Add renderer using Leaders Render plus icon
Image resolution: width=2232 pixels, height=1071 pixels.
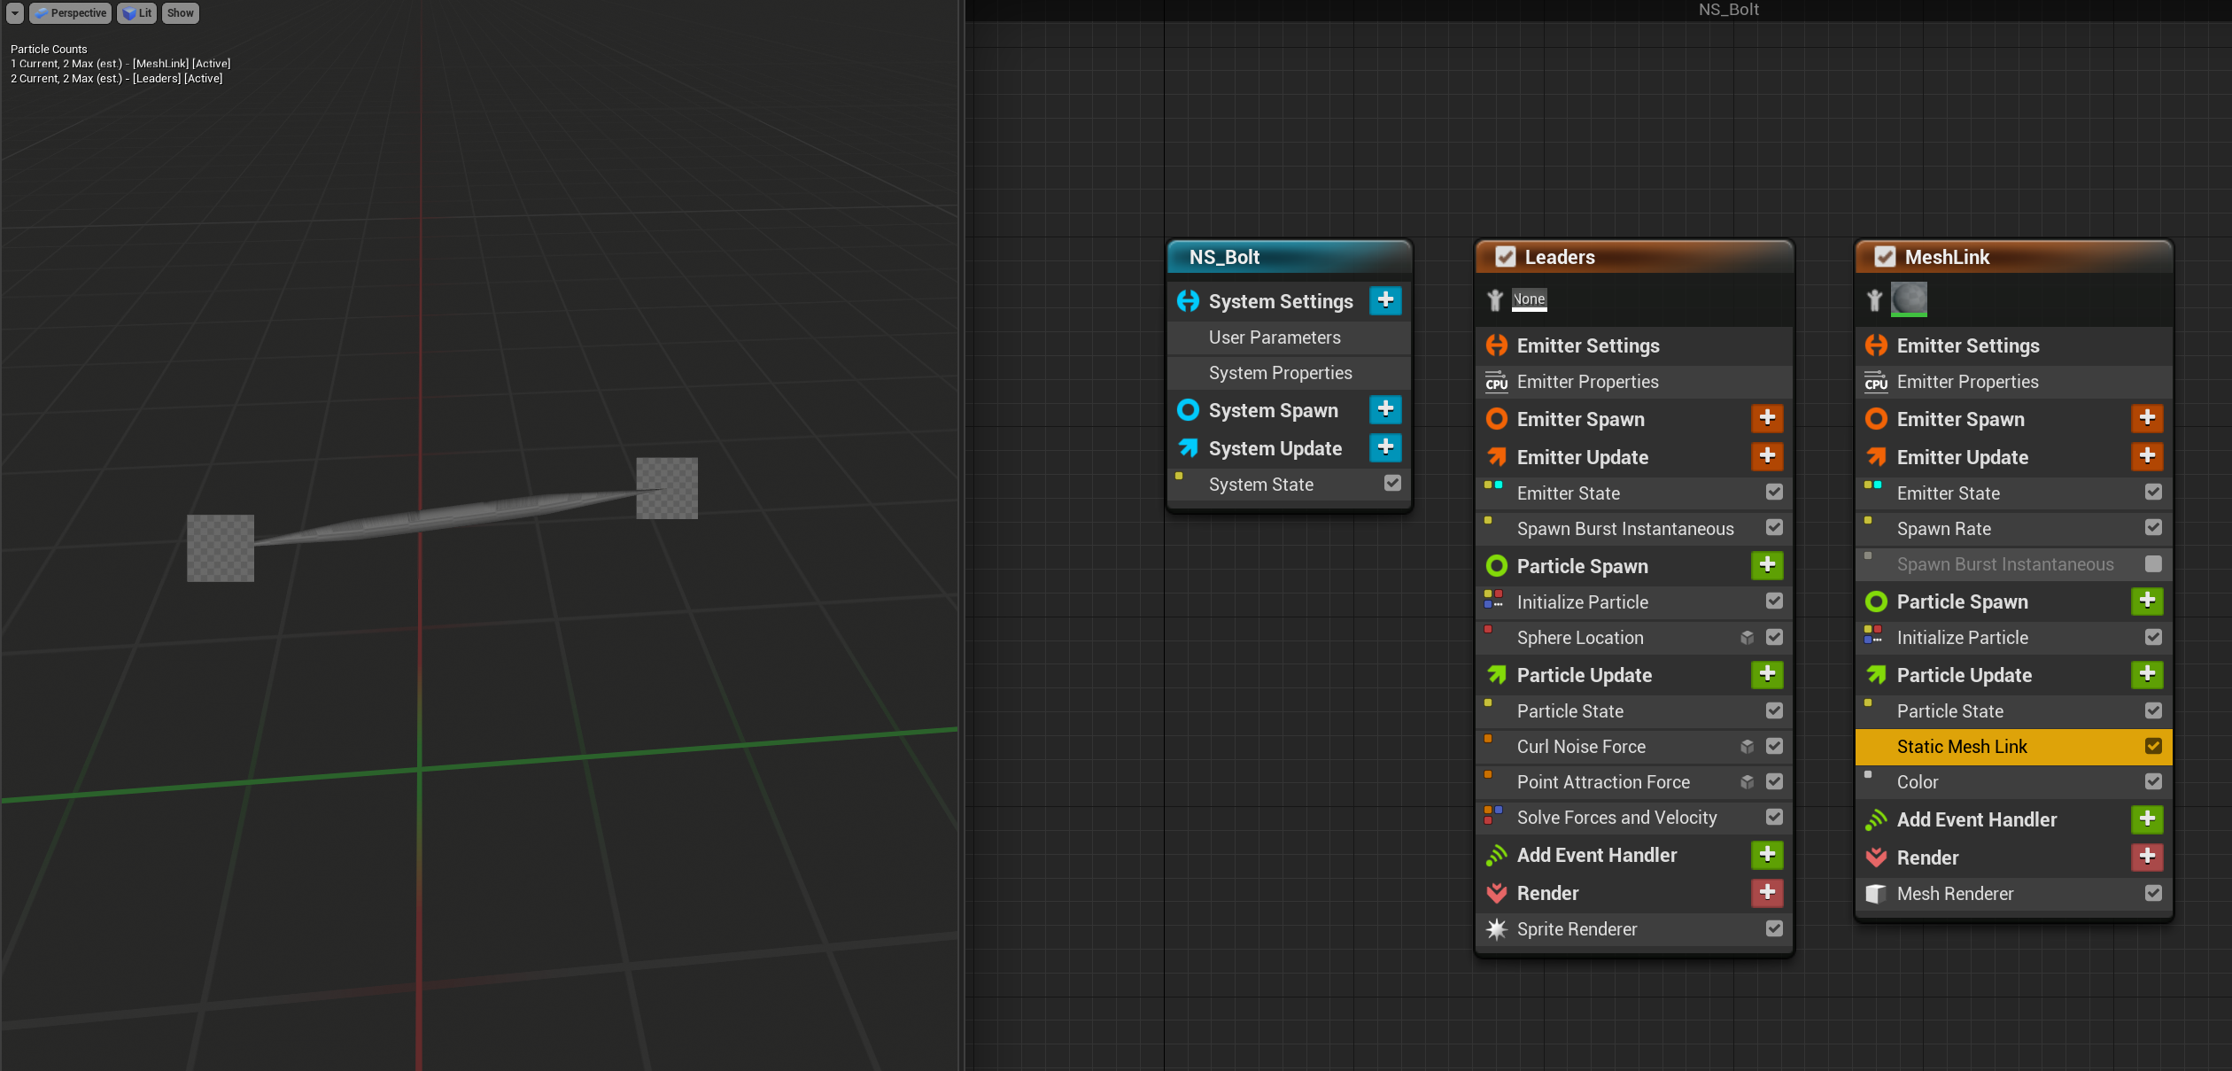click(x=1767, y=893)
